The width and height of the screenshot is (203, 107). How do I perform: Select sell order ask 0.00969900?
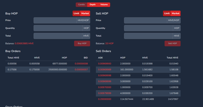tap(138, 64)
